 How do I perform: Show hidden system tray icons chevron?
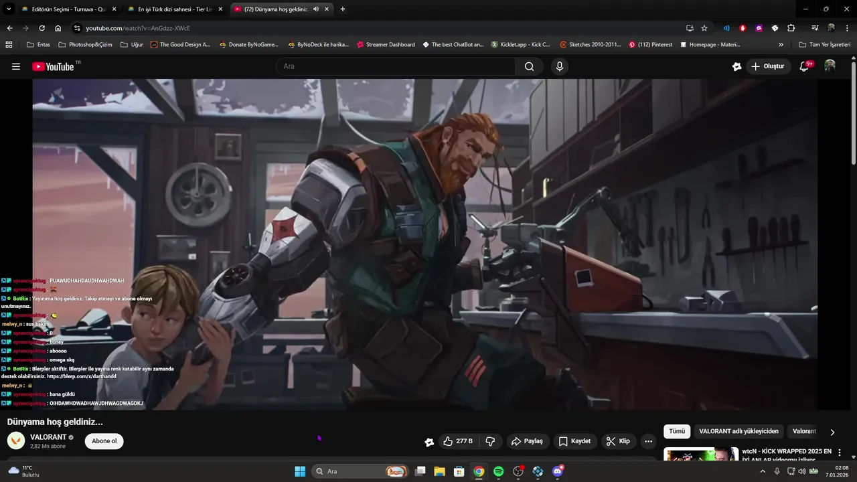click(763, 471)
